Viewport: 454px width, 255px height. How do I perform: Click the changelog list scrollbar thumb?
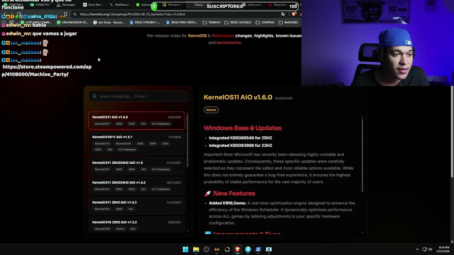187,140
